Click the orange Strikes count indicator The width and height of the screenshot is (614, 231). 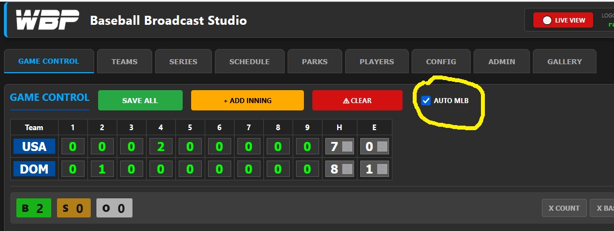[73, 208]
